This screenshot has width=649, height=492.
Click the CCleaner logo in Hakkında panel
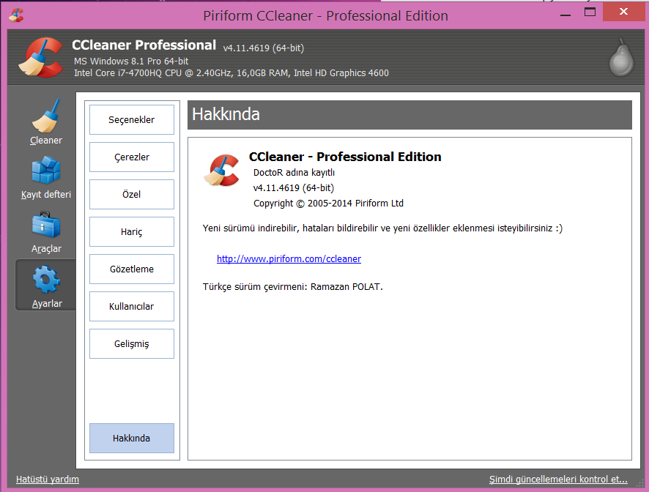(222, 170)
